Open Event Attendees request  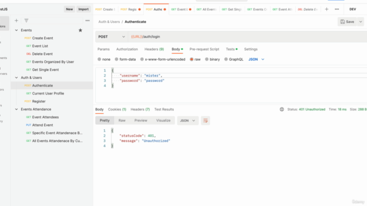point(45,117)
